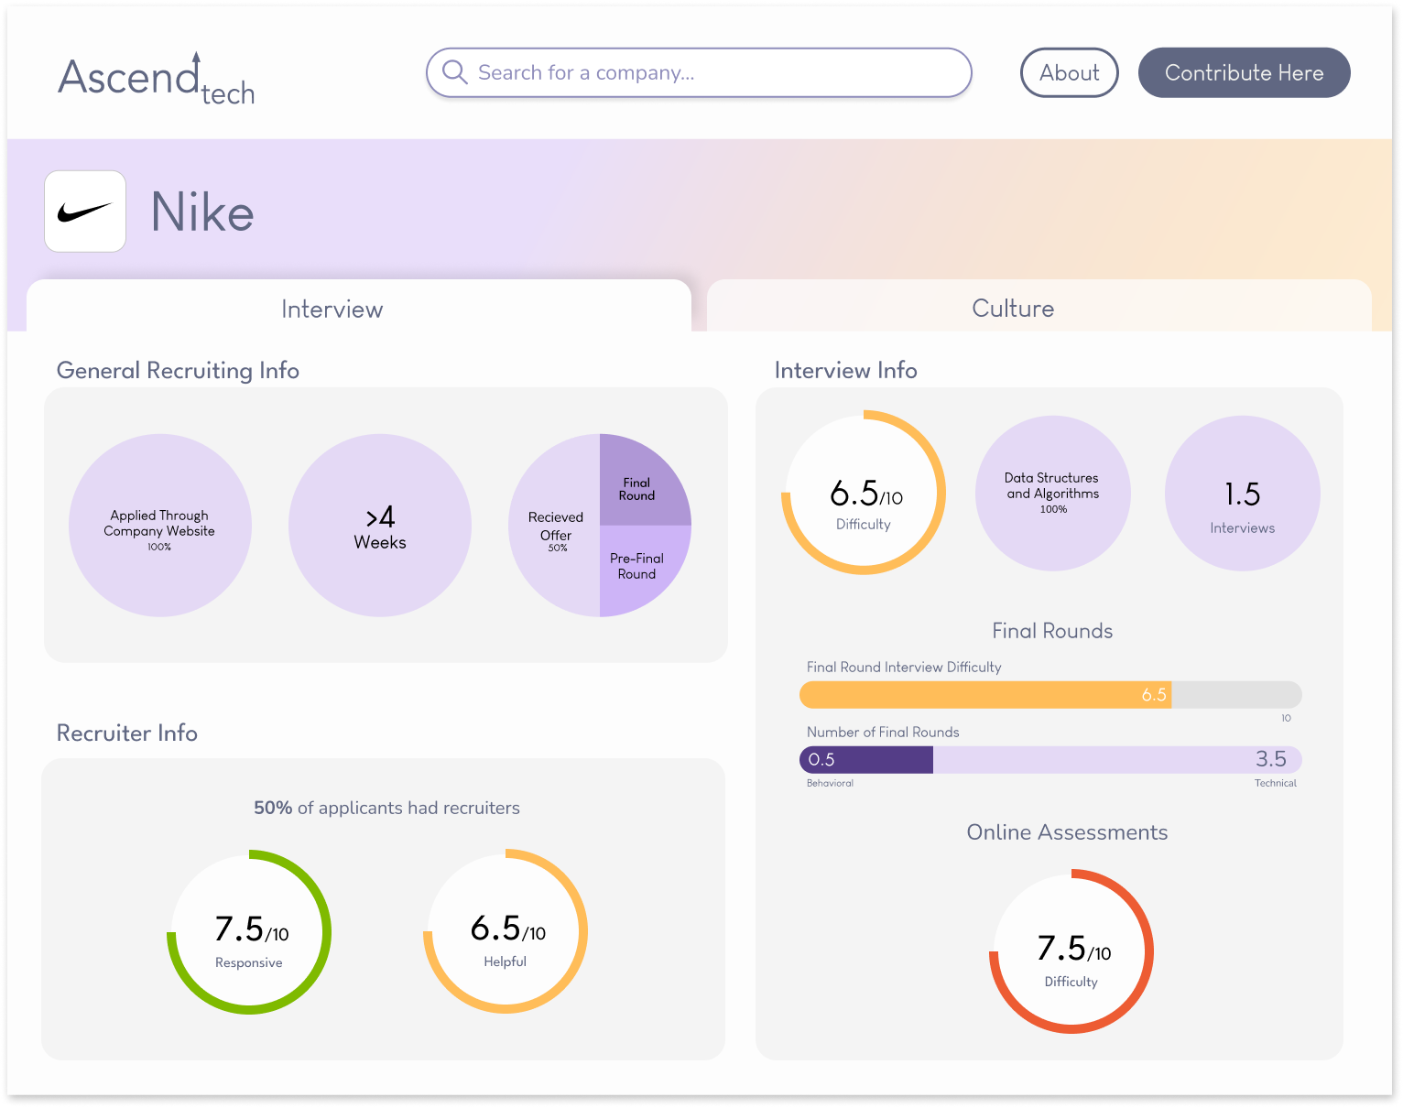This screenshot has height=1108, width=1403.
Task: Select the >4 Weeks circle
Action: coord(380,525)
